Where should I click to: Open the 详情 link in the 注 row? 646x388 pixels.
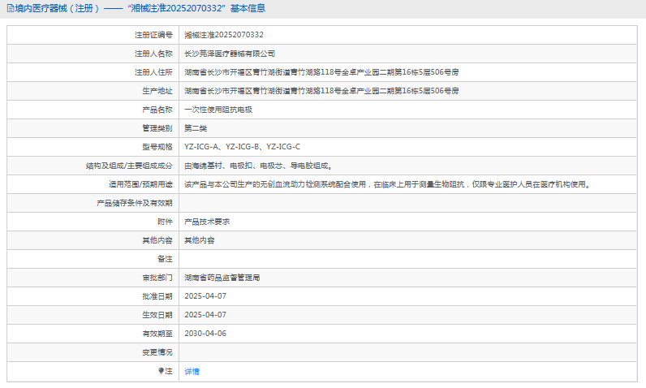192,371
